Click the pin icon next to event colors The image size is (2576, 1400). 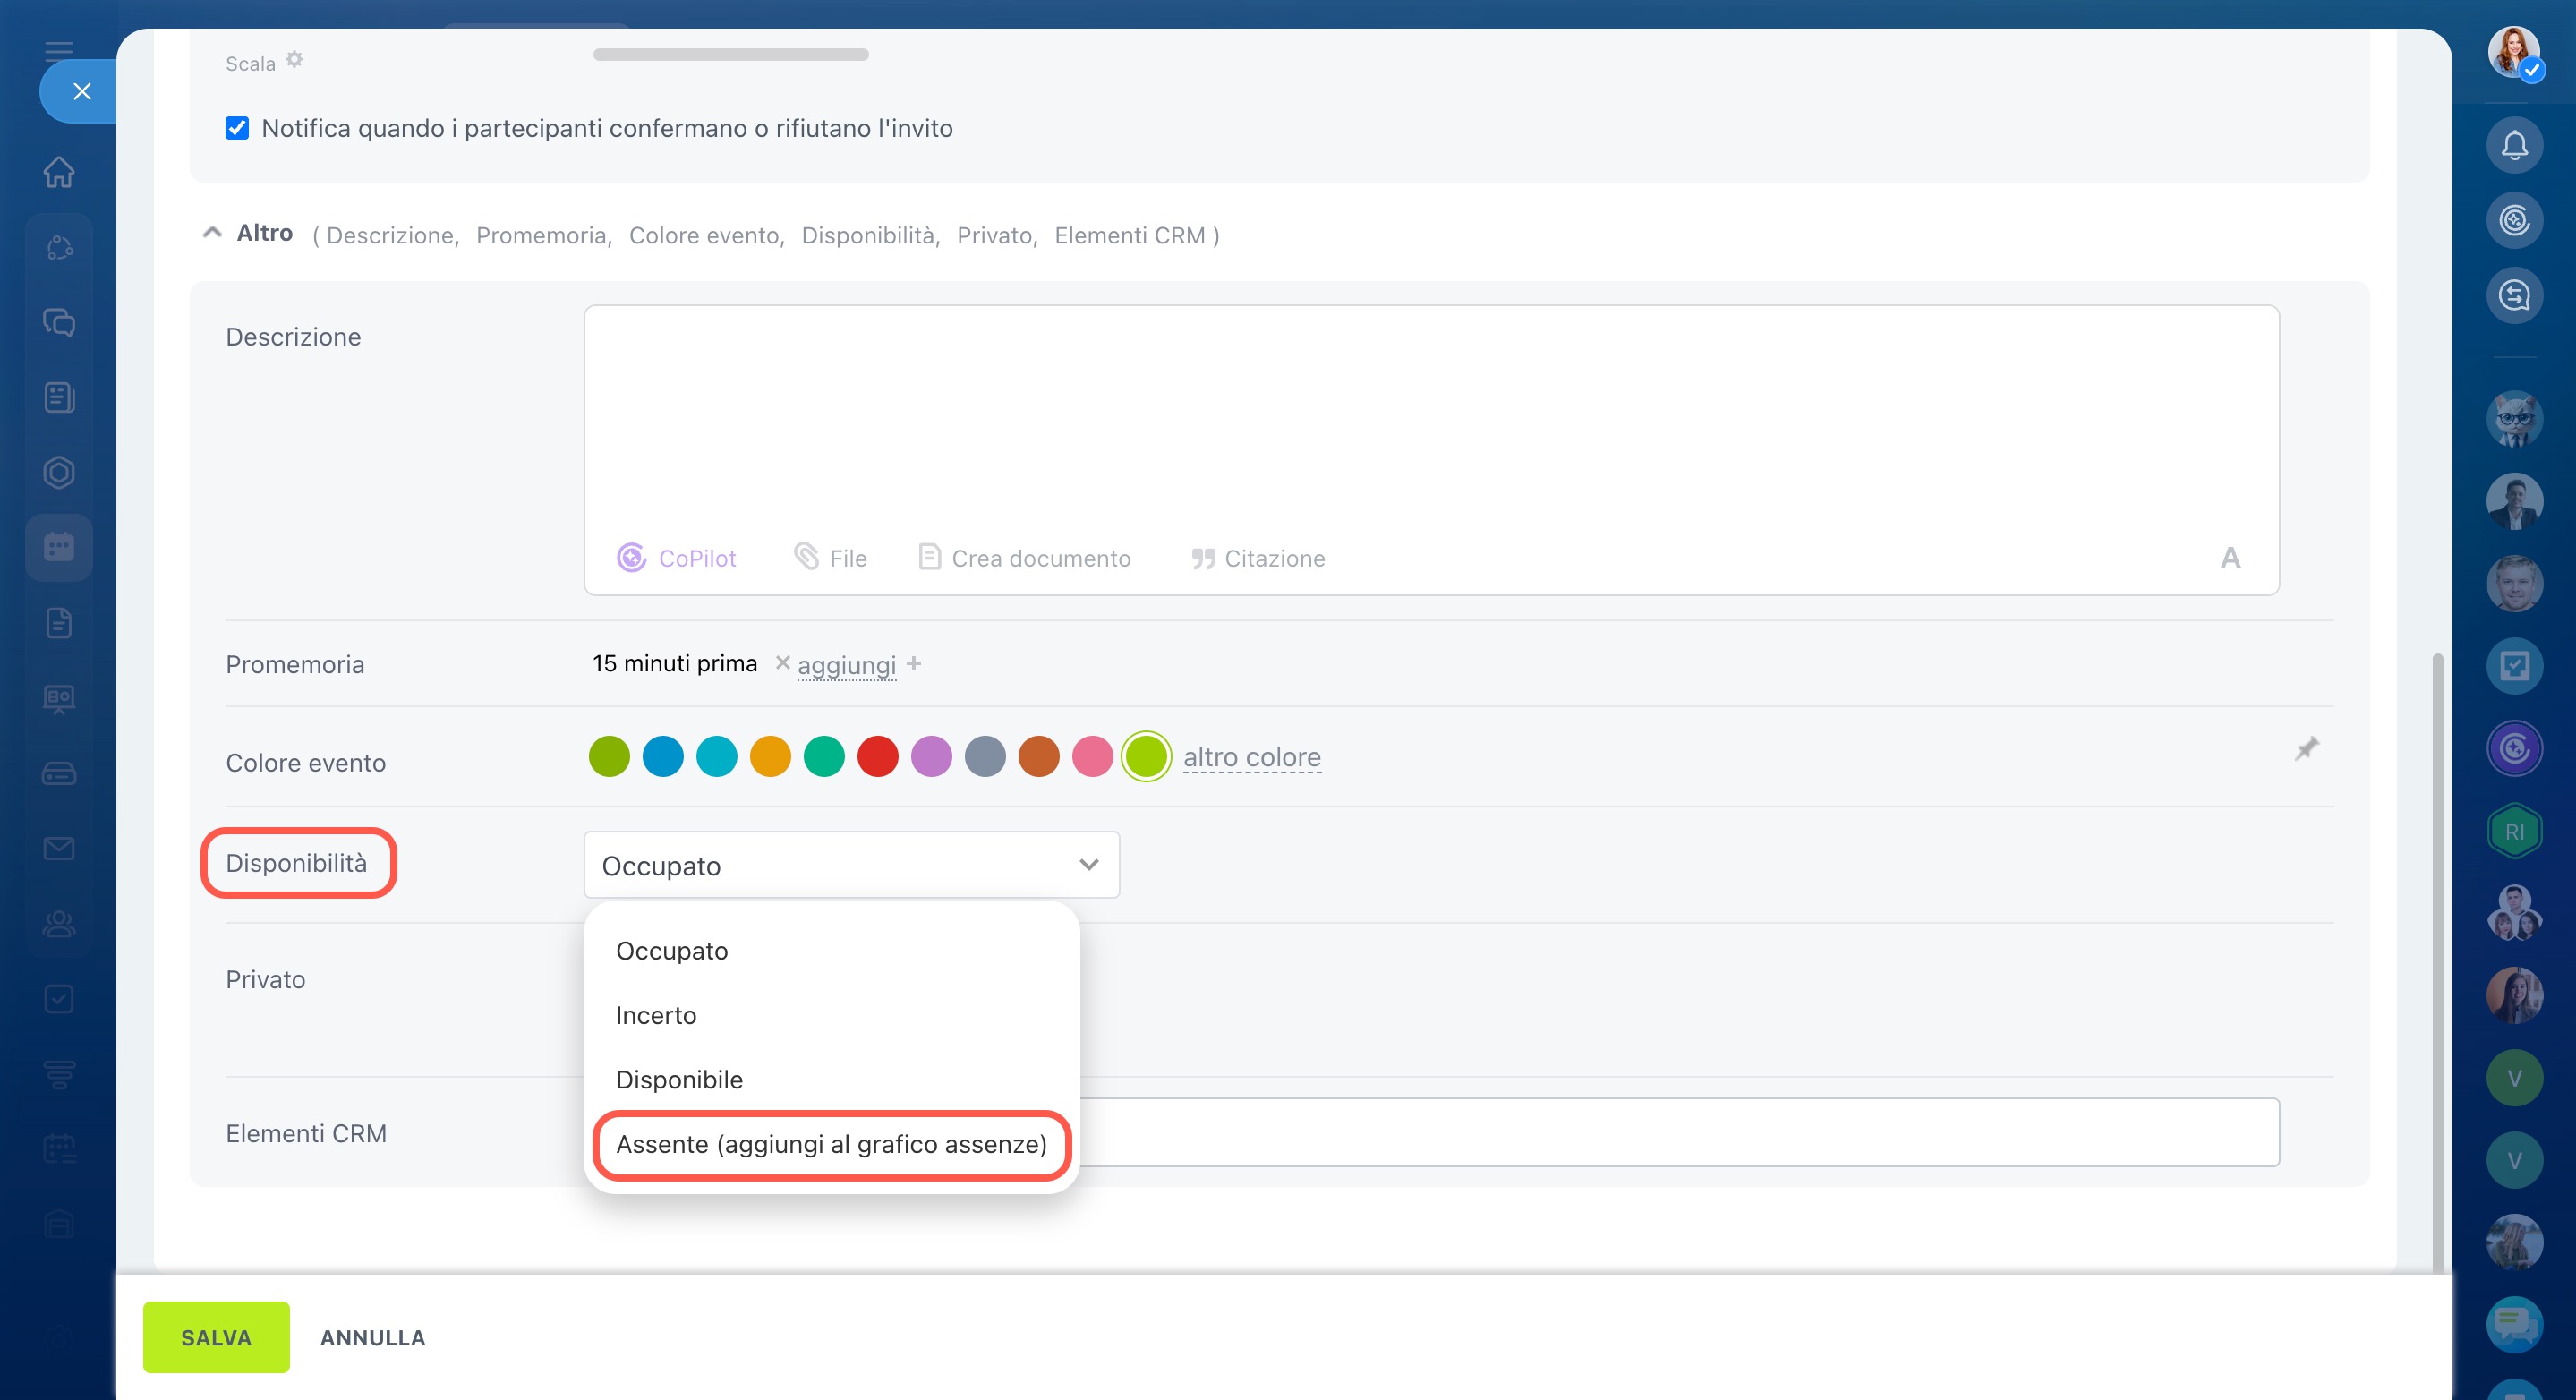pyautogui.click(x=2306, y=749)
